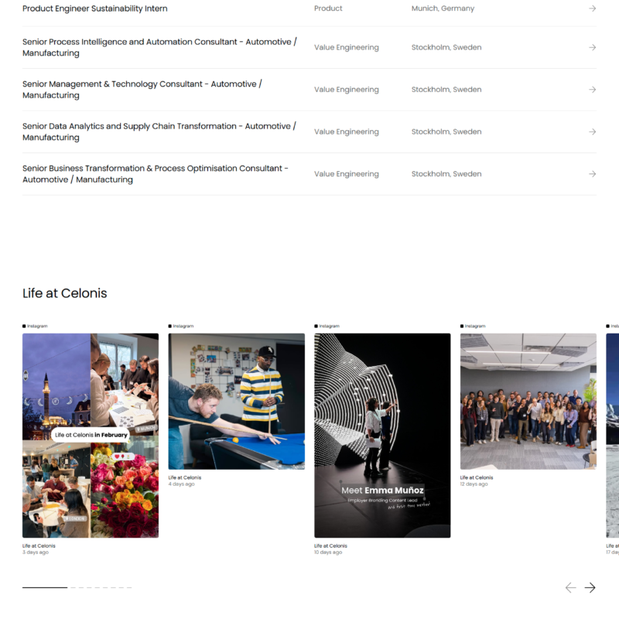This screenshot has width=619, height=619.
Task: Open office group photo post
Action: point(528,401)
